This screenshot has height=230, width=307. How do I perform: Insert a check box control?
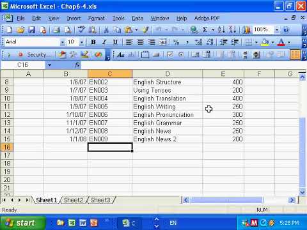pyautogui.click(x=170, y=55)
